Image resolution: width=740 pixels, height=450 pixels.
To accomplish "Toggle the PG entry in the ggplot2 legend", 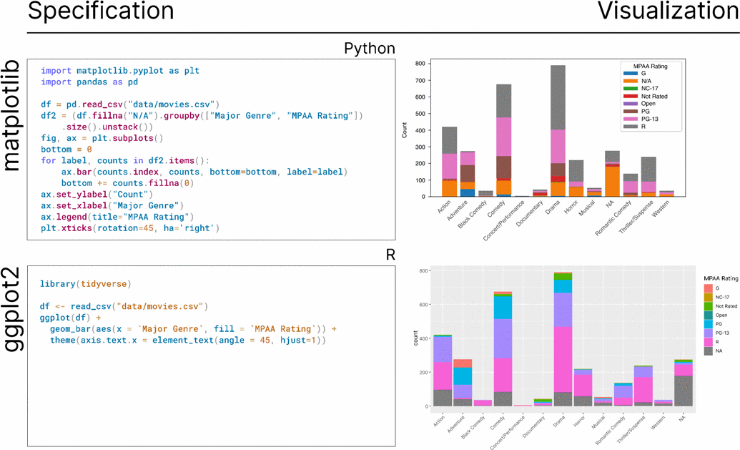I will pos(708,323).
